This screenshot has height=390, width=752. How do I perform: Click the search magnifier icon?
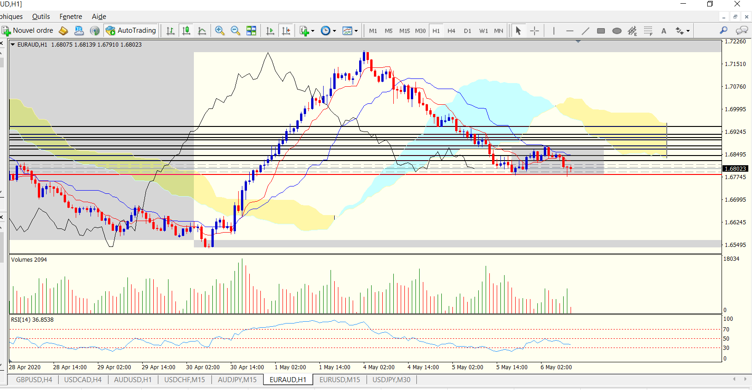pyautogui.click(x=723, y=30)
